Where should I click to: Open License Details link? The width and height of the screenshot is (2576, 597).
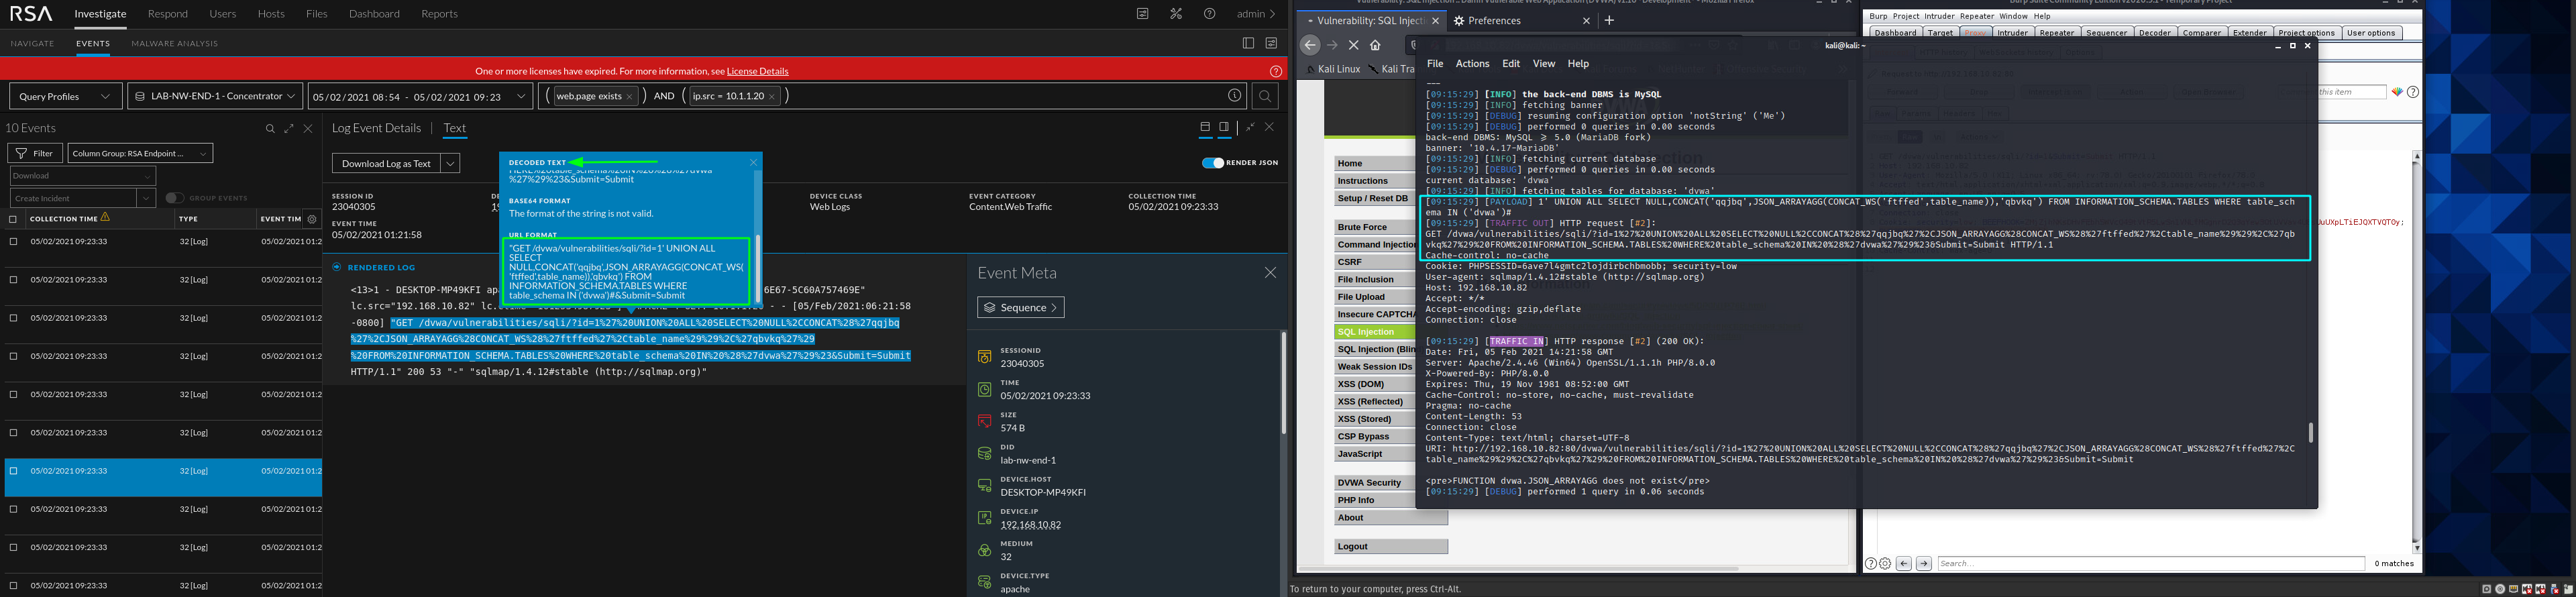coord(757,71)
